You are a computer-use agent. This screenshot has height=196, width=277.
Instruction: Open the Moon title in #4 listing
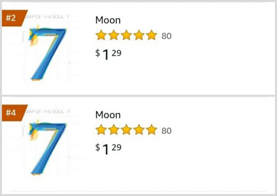[108, 115]
